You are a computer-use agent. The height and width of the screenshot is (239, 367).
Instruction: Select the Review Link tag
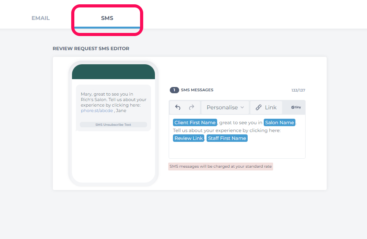click(x=189, y=138)
